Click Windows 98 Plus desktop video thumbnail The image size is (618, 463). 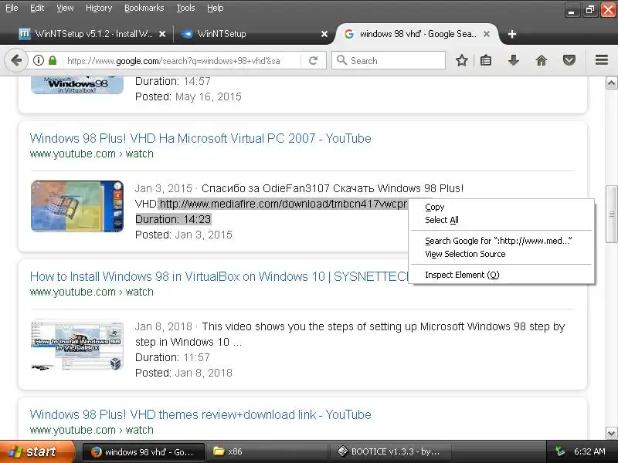(77, 206)
